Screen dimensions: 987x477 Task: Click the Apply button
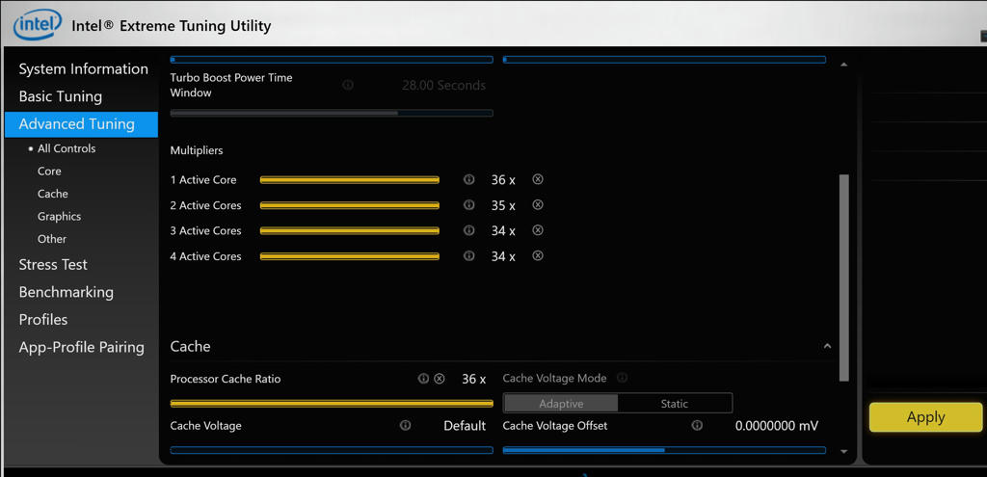[926, 417]
